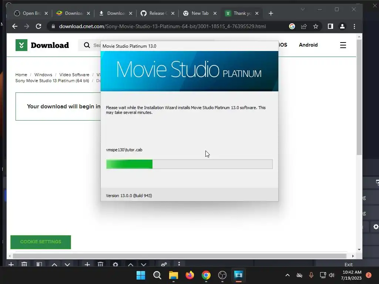The height and width of the screenshot is (284, 379).
Task: Open the tab search dropdown chevron
Action: coord(303,9)
